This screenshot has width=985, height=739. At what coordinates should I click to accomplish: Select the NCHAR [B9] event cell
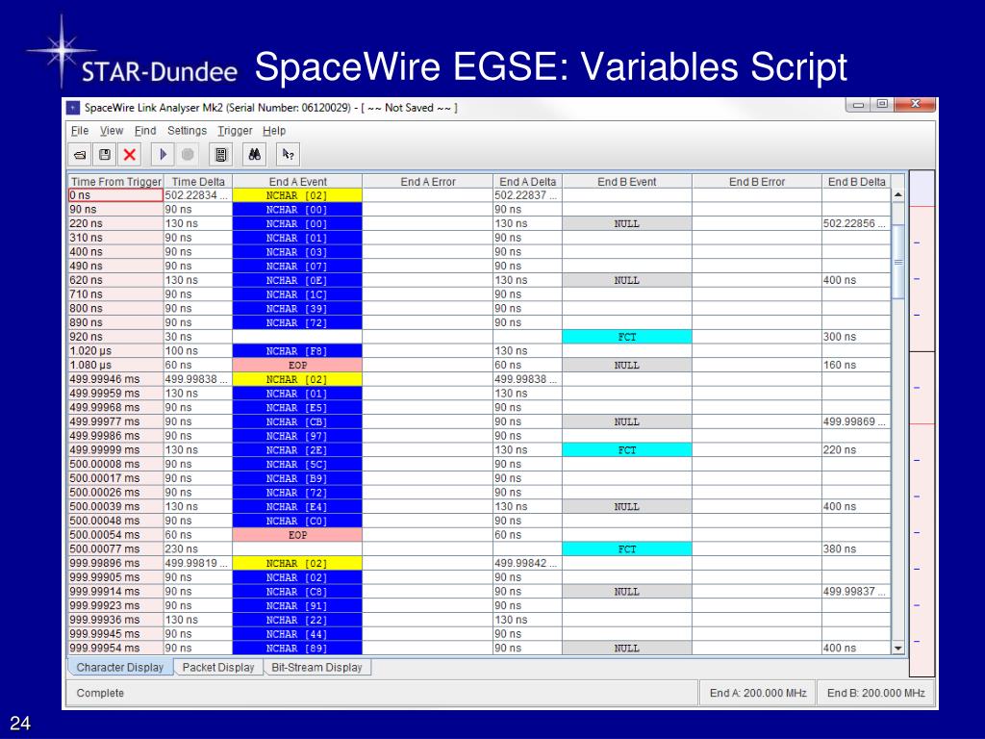tap(297, 478)
